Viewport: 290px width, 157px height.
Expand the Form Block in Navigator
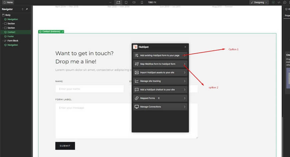[x=3, y=41]
